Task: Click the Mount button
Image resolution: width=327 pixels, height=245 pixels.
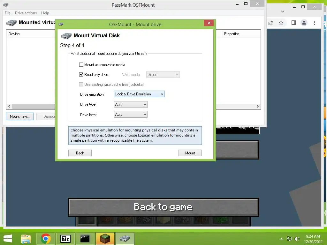Action: tap(190, 153)
